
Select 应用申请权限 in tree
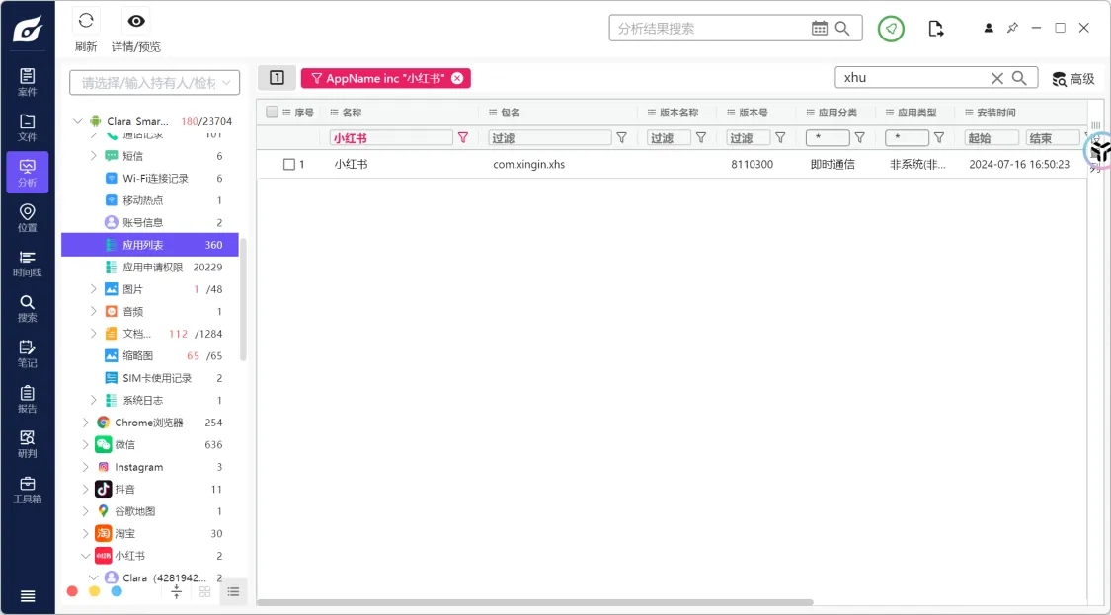click(152, 268)
